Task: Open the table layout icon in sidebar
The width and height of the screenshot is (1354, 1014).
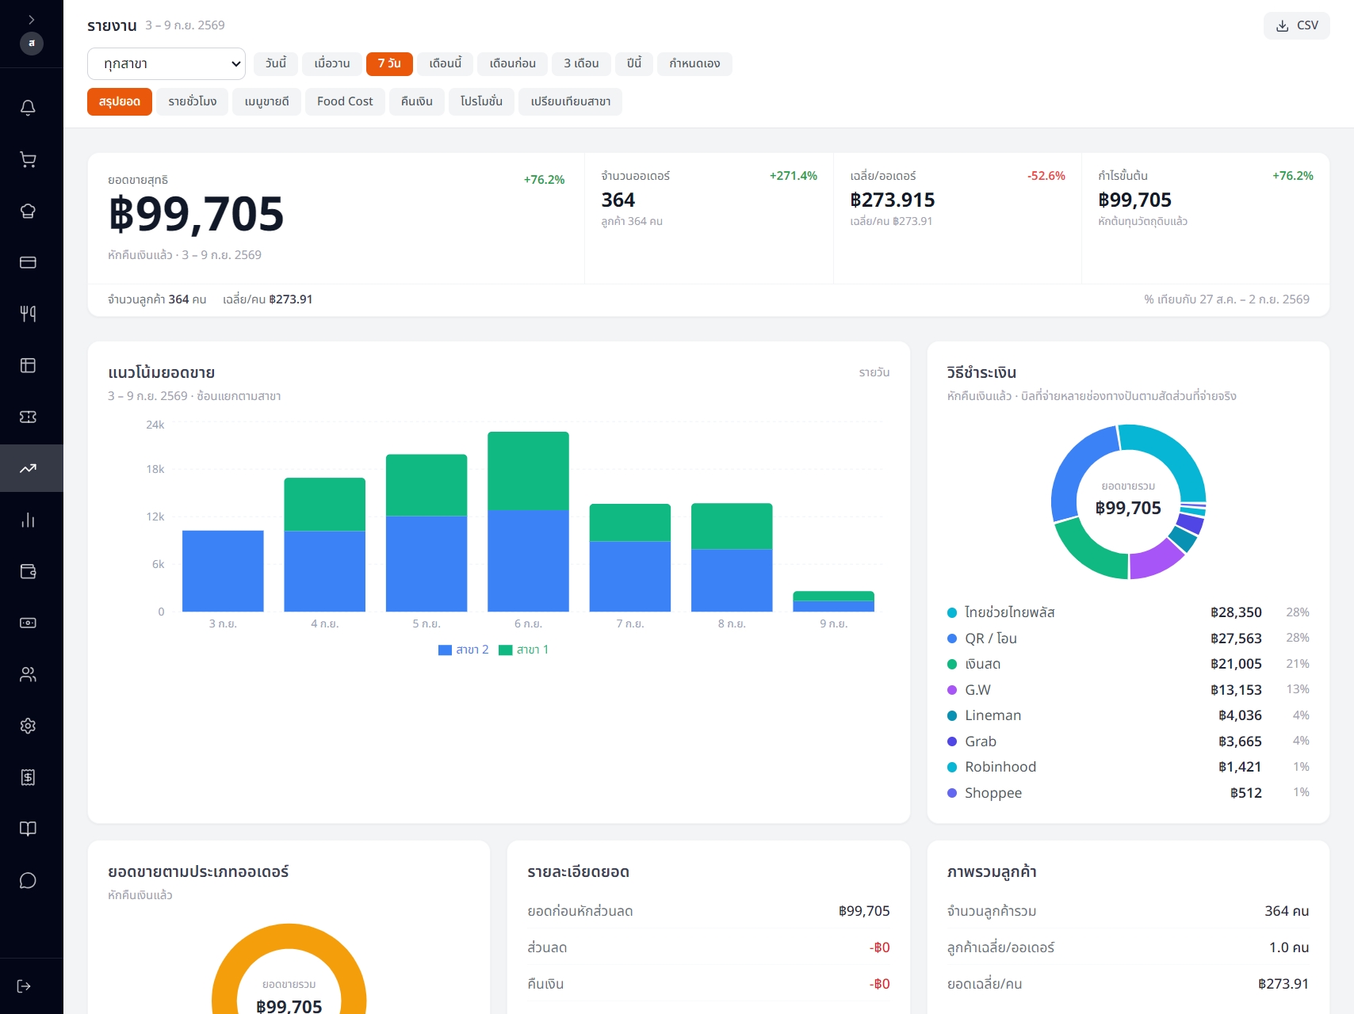Action: coord(28,365)
